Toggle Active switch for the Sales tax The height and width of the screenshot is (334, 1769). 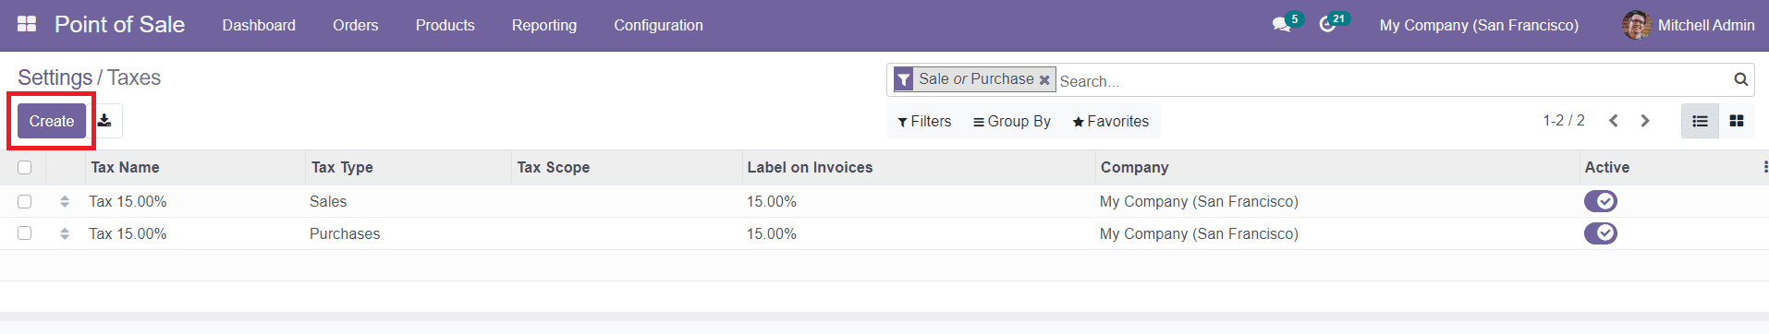(1601, 201)
